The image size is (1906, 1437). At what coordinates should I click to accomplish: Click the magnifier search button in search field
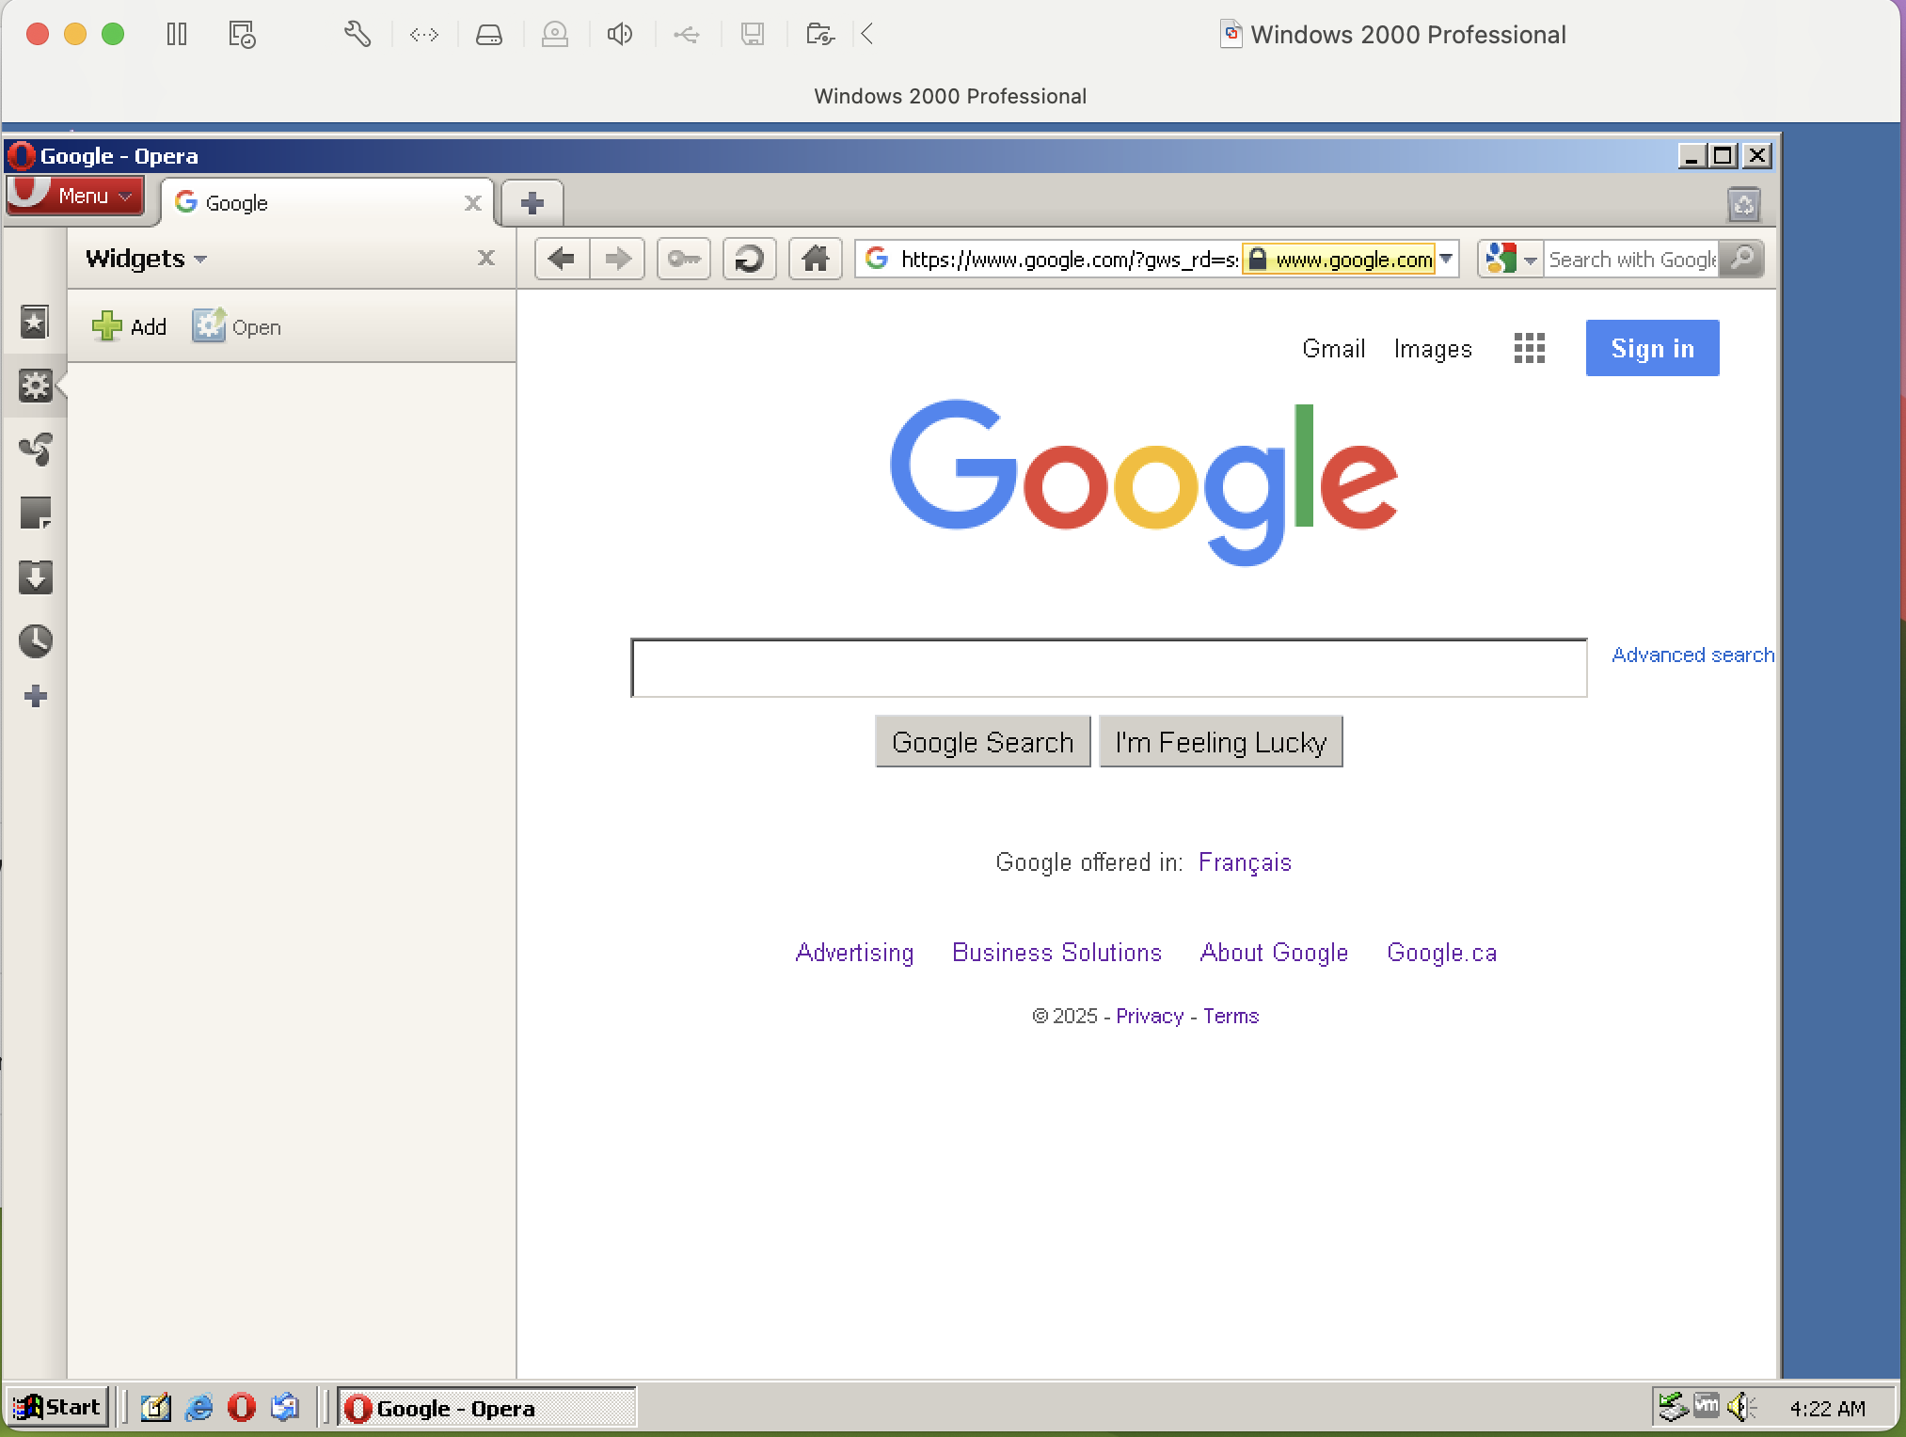(1741, 259)
